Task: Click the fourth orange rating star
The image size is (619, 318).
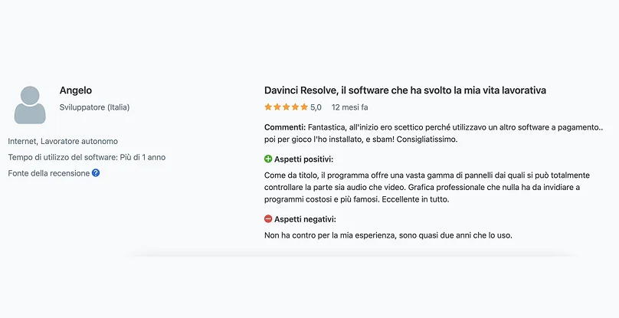Action: pyautogui.click(x=295, y=107)
